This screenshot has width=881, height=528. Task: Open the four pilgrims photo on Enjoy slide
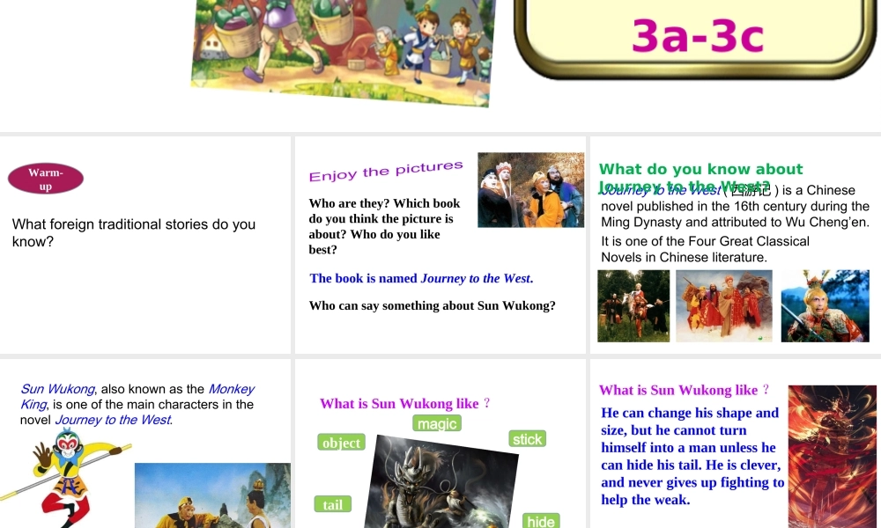pyautogui.click(x=531, y=190)
